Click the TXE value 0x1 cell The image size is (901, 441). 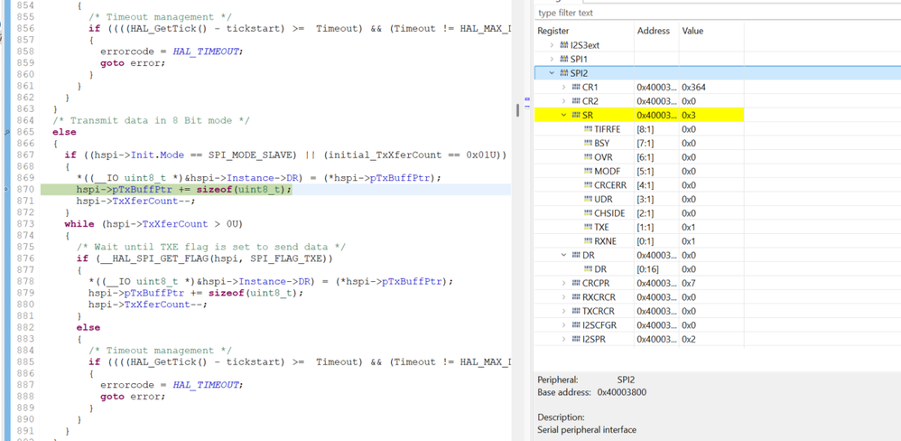[711, 227]
